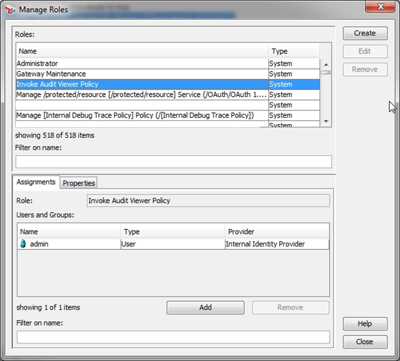
Task: Close the Manage Roles dialog window
Action: (x=380, y=7)
